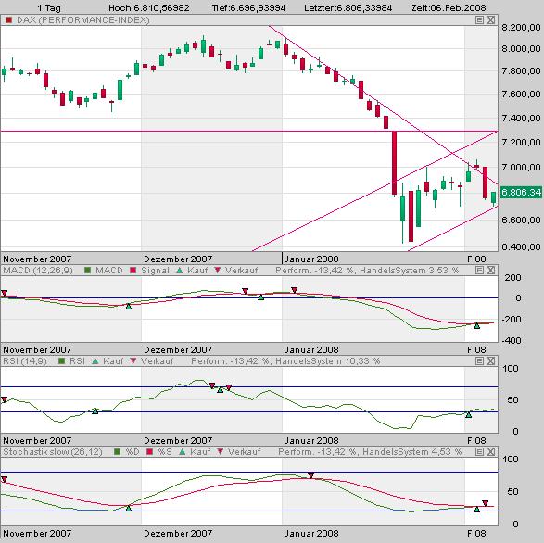Click the 6.400,00 price axis label
The image size is (544, 543).
click(521, 247)
